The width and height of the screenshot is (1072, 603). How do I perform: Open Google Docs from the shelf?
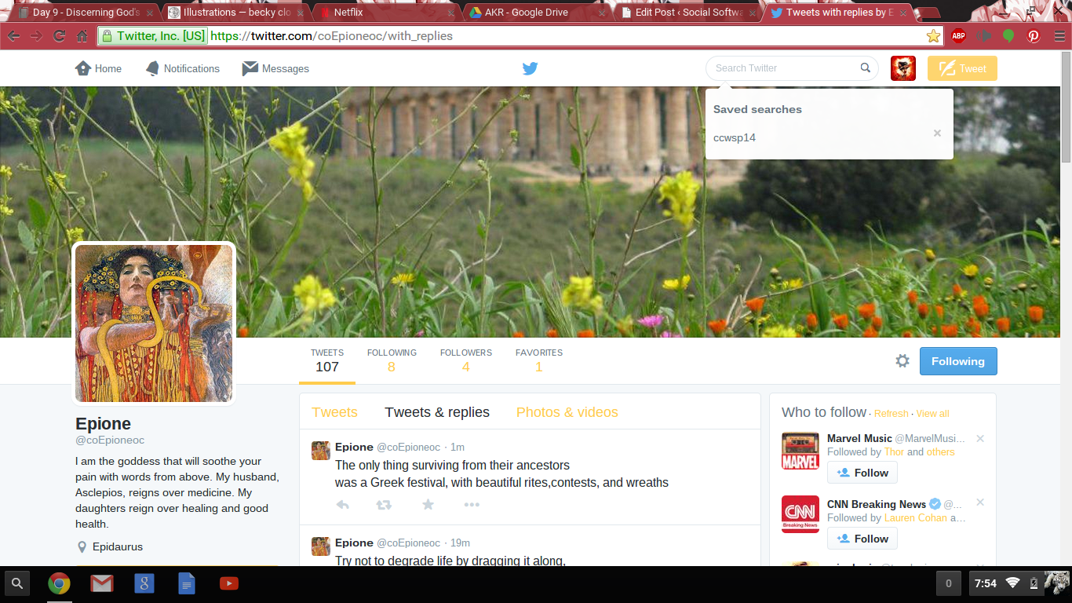pyautogui.click(x=186, y=583)
